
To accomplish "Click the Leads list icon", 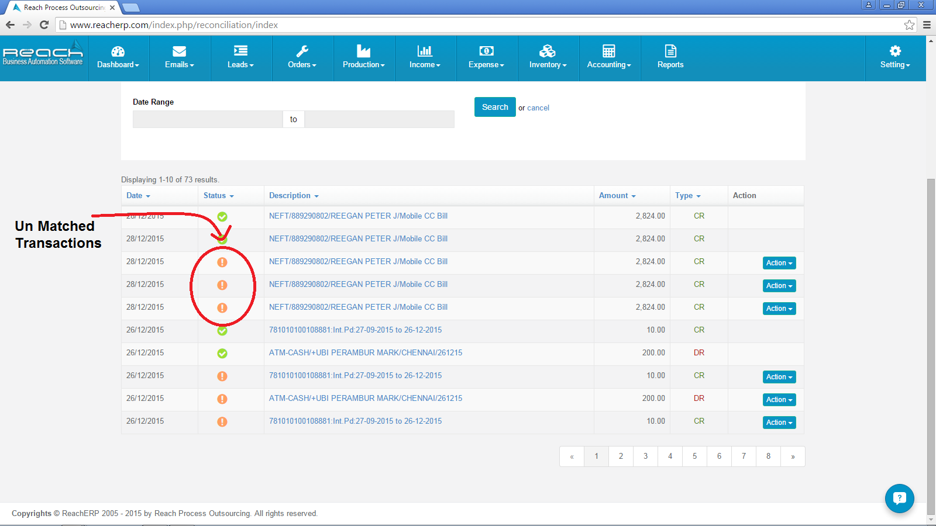I will coord(240,51).
